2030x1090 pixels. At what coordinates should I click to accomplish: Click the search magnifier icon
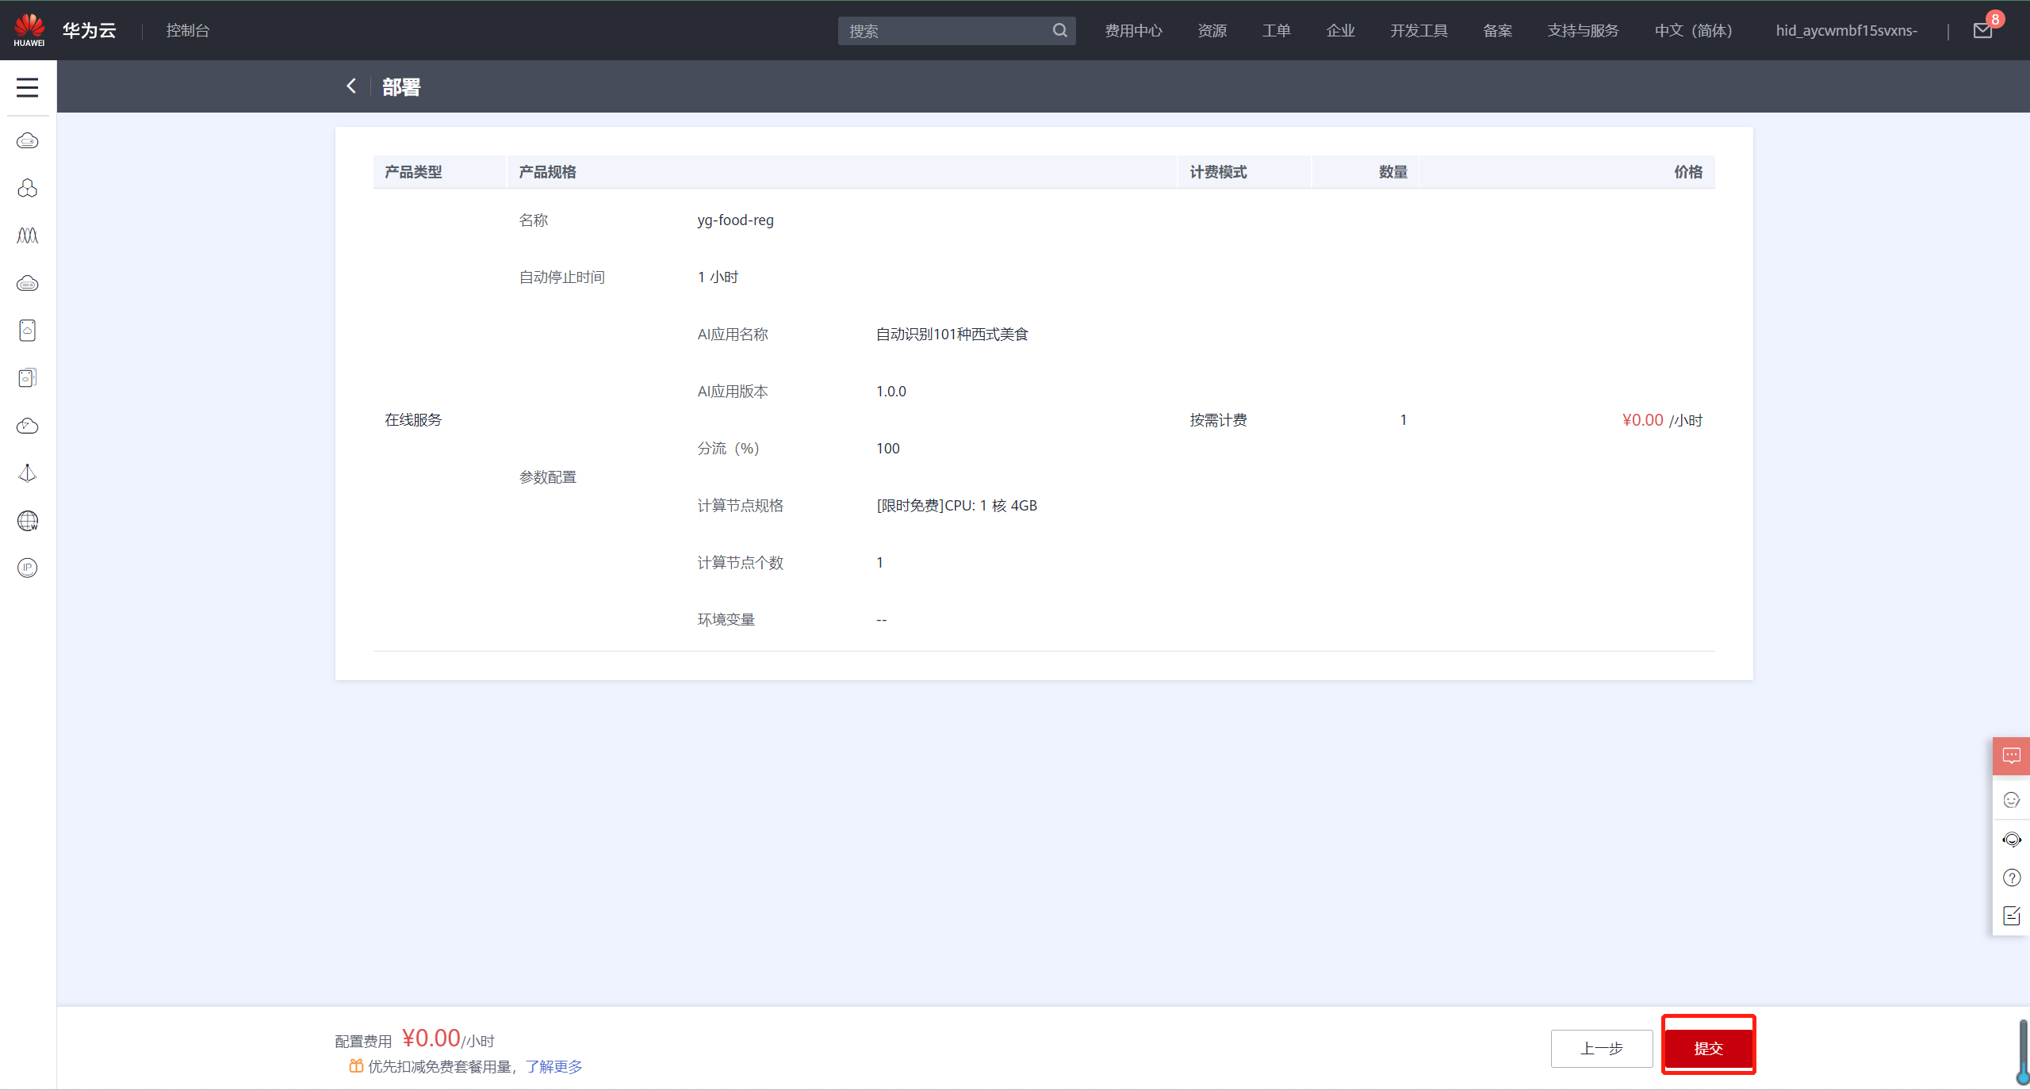point(1059,30)
